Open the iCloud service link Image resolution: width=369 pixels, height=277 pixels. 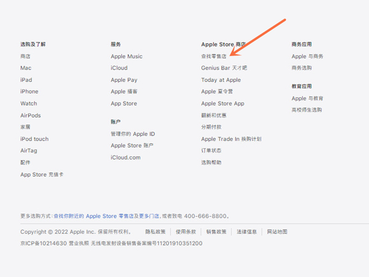tap(119, 68)
